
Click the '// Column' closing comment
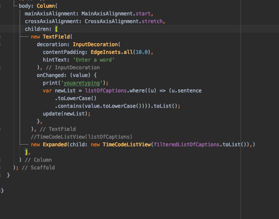[x=38, y=160]
